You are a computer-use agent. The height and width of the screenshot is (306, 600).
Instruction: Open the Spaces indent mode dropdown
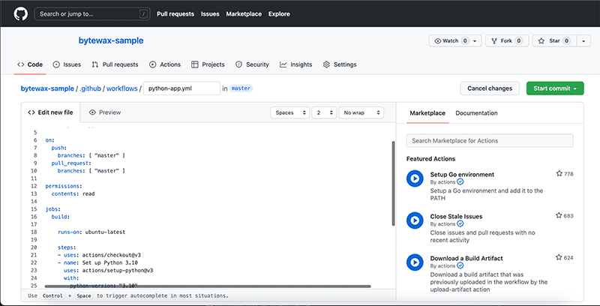coord(289,112)
